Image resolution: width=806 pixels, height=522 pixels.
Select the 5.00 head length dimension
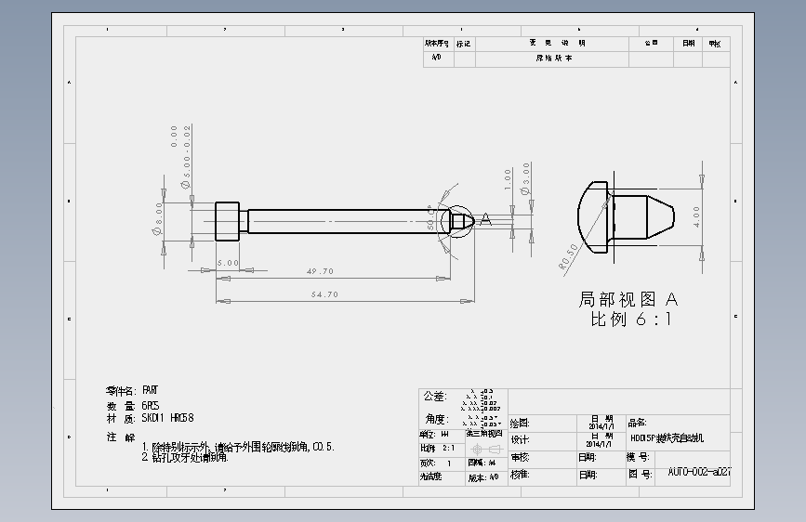coord(228,263)
